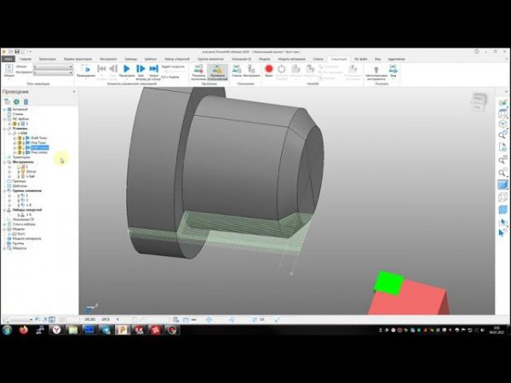Switch to the Правка траектории tab
The width and height of the screenshot is (511, 383).
click(78, 59)
